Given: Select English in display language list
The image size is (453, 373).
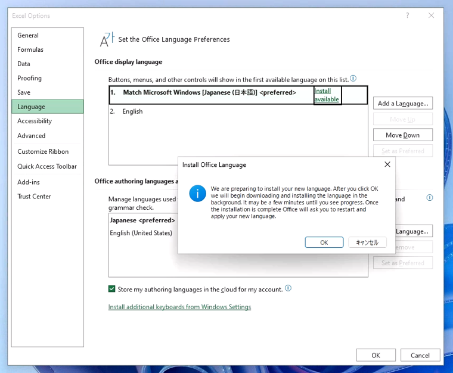Looking at the screenshot, I should [x=238, y=111].
